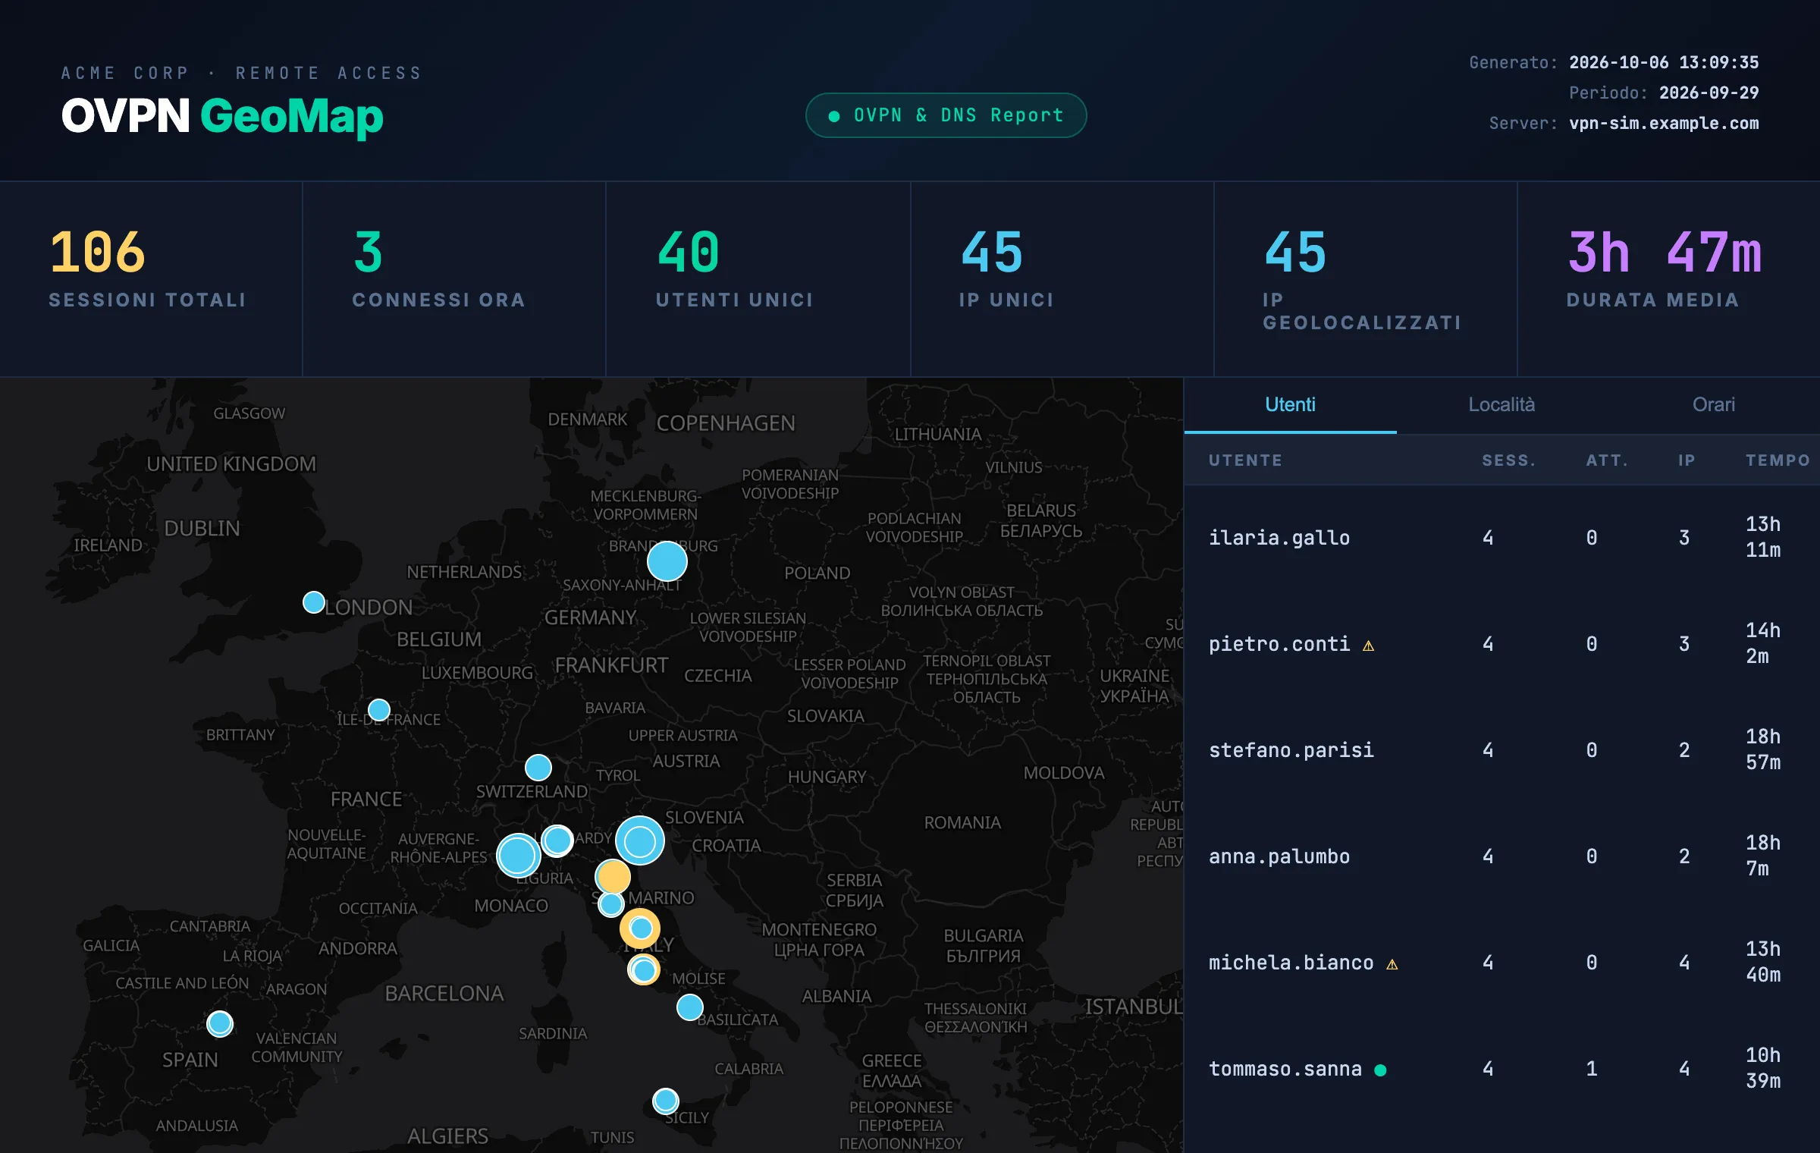The width and height of the screenshot is (1820, 1153).
Task: Click the TEMPO column header
Action: [1778, 460]
